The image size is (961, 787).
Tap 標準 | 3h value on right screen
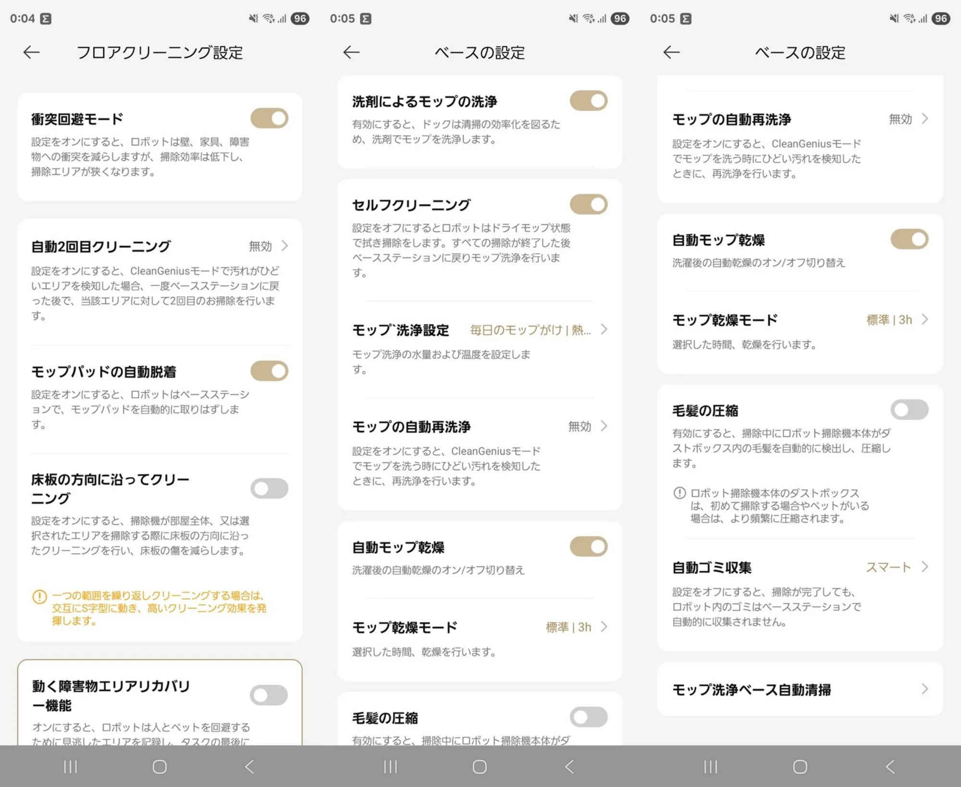[x=889, y=320]
